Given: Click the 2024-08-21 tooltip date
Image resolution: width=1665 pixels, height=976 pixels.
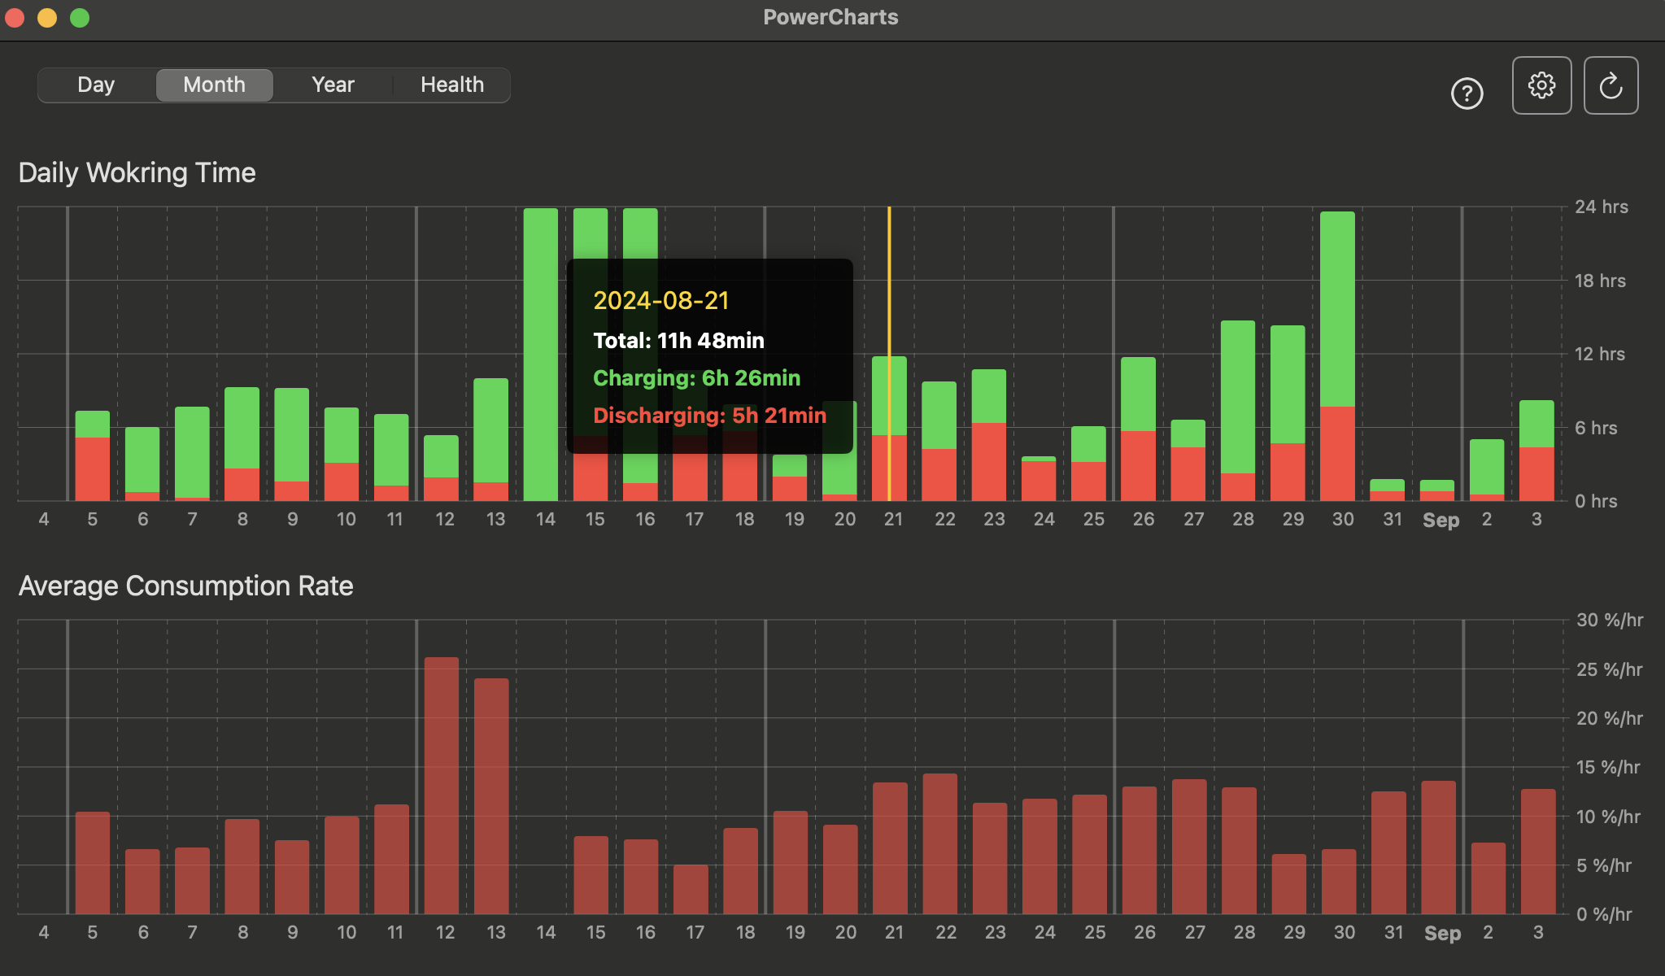Looking at the screenshot, I should click(x=660, y=300).
